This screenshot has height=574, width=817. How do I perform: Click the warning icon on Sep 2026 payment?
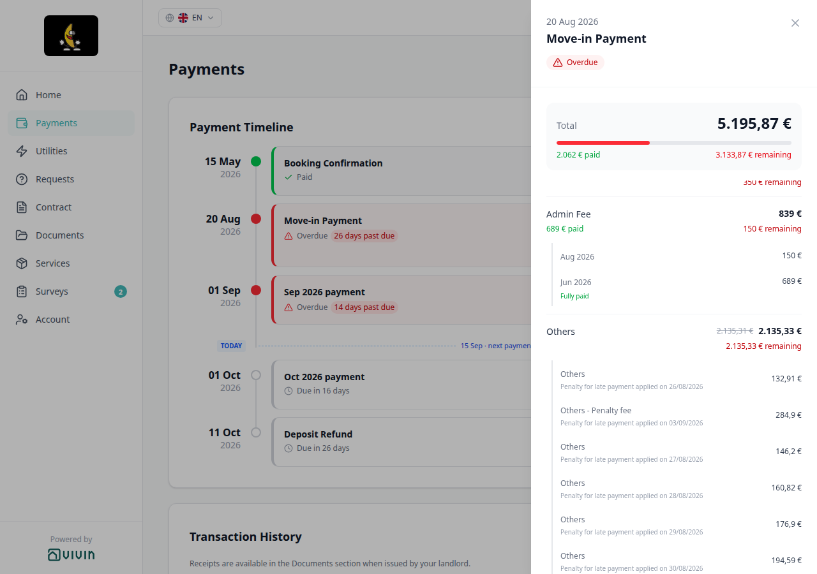tap(289, 307)
